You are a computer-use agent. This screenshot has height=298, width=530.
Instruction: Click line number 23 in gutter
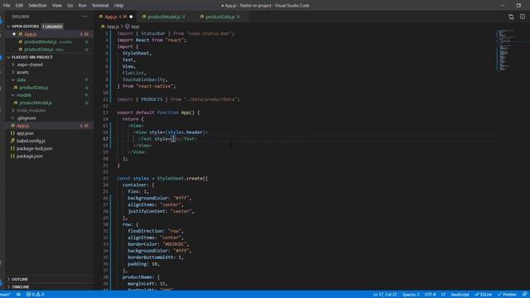coord(106,179)
